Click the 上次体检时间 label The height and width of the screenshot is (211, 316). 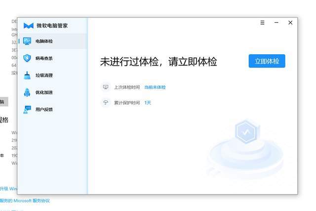tap(127, 87)
